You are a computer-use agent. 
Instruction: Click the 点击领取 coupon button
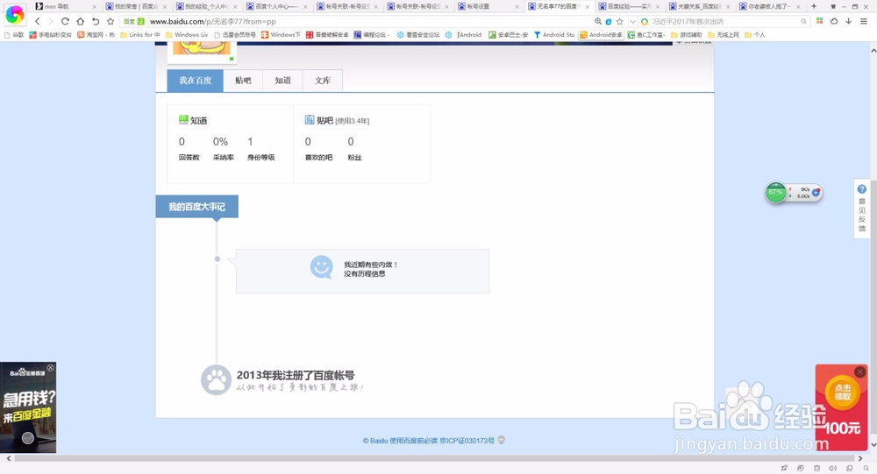point(842,393)
